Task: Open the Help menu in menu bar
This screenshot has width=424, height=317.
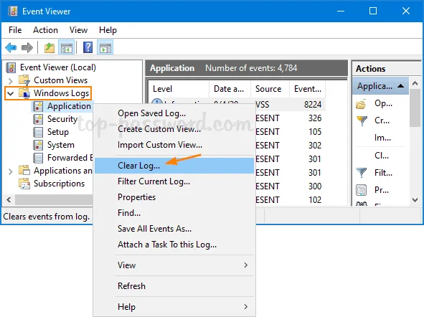Action: tap(108, 30)
